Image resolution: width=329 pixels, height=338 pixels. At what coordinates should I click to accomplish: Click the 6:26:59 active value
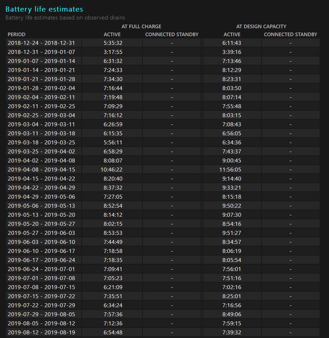[113, 124]
